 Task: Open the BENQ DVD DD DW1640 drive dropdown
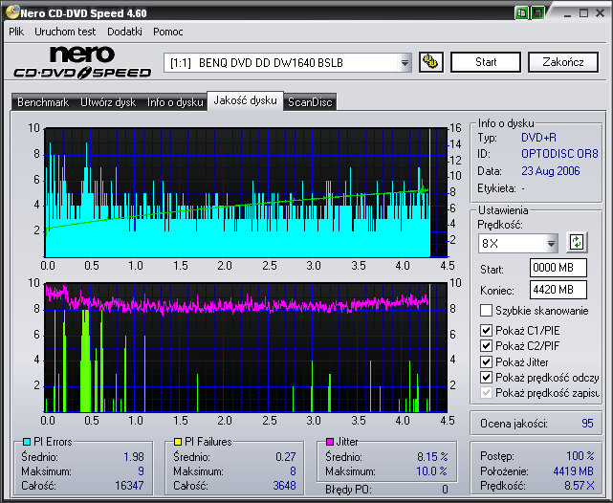pos(405,62)
